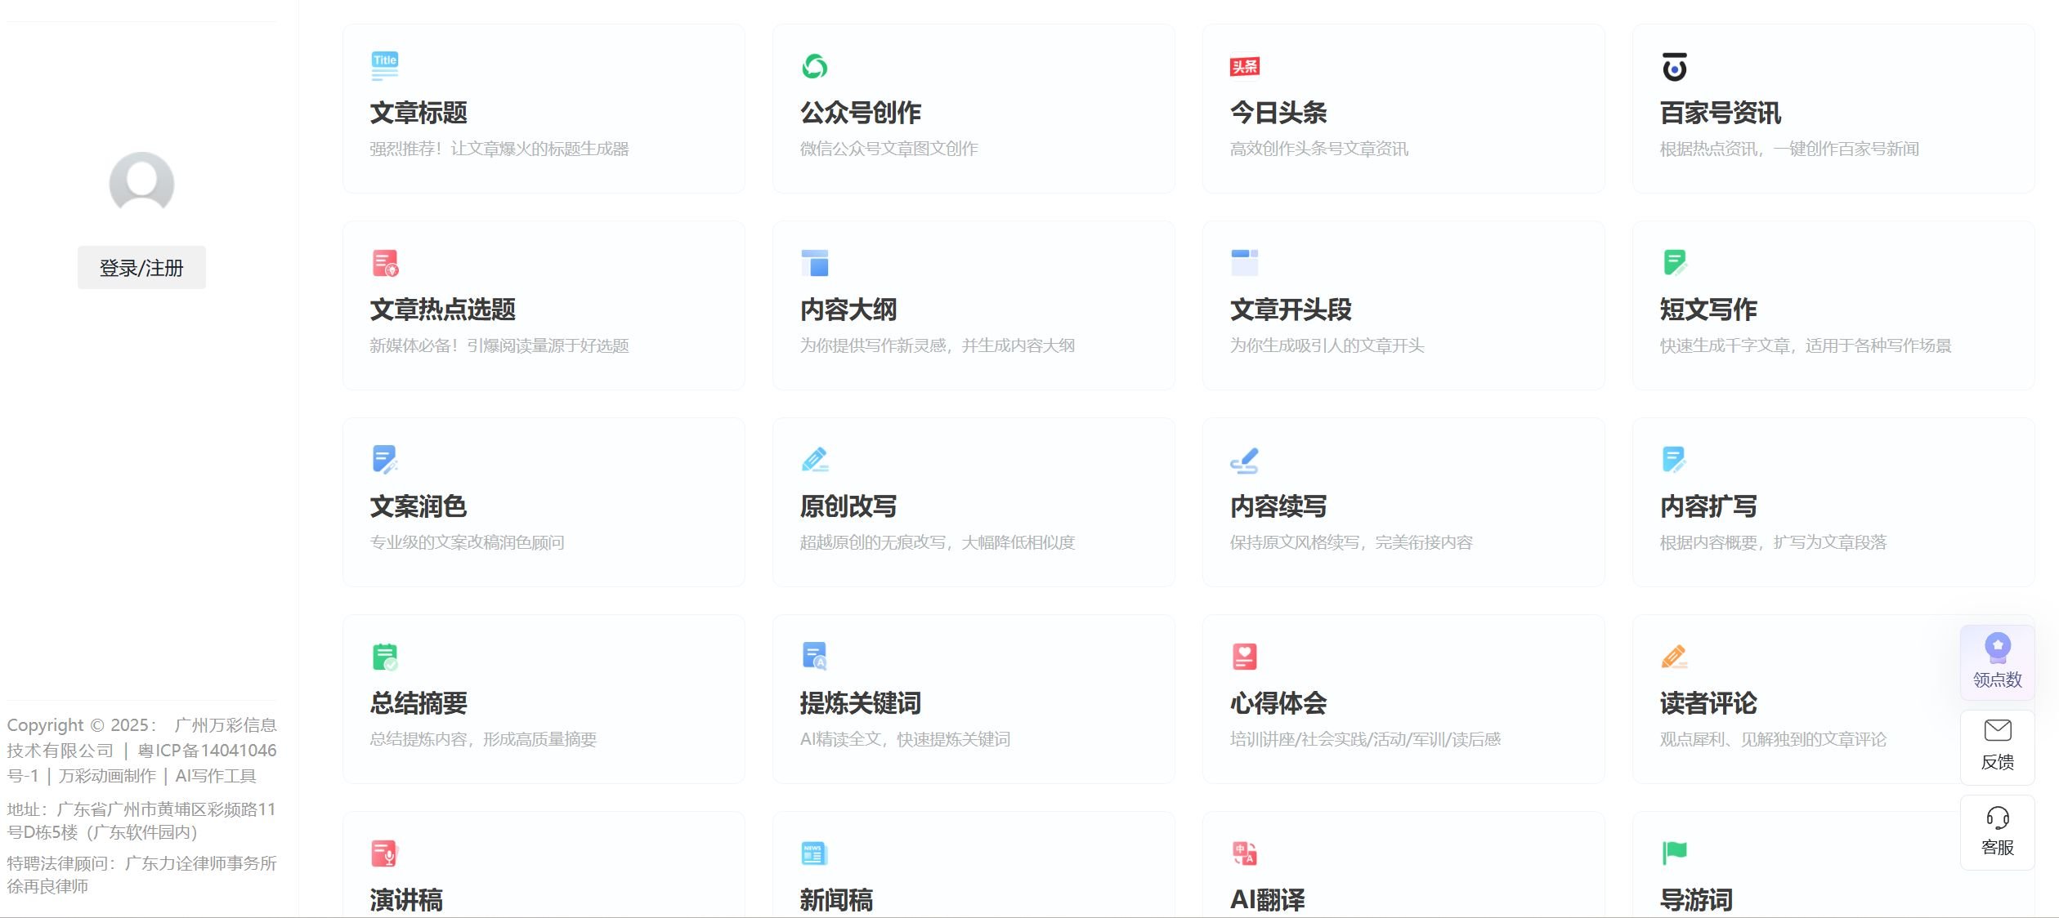Select the 内容大纲 heading
2059x918 pixels.
[848, 310]
